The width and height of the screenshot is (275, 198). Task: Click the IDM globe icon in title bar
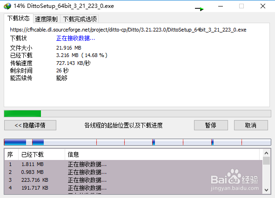click(7, 6)
